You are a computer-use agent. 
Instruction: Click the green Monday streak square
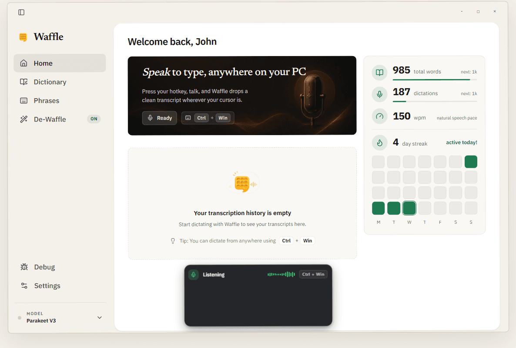click(x=379, y=208)
